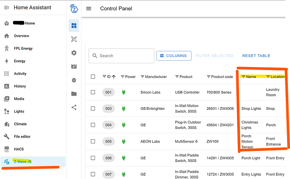The image size is (290, 179).
Task: Select the checkbox for node 004
Action: click(93, 125)
